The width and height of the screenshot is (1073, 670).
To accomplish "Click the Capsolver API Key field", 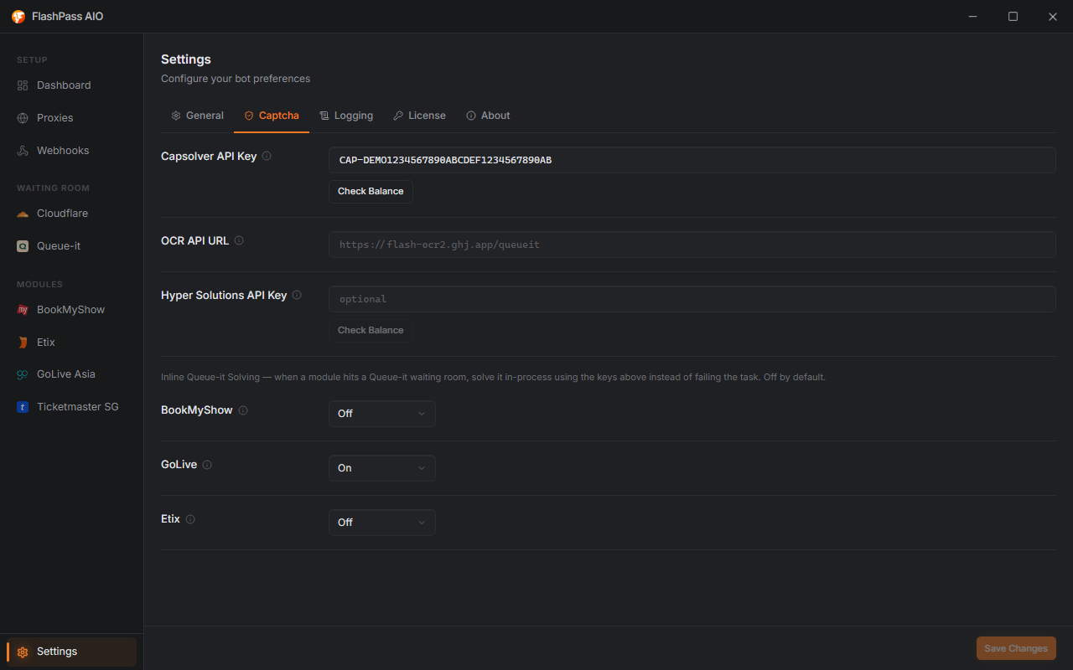I will tap(692, 160).
